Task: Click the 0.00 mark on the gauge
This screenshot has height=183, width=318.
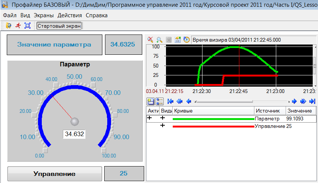Action: [40, 156]
